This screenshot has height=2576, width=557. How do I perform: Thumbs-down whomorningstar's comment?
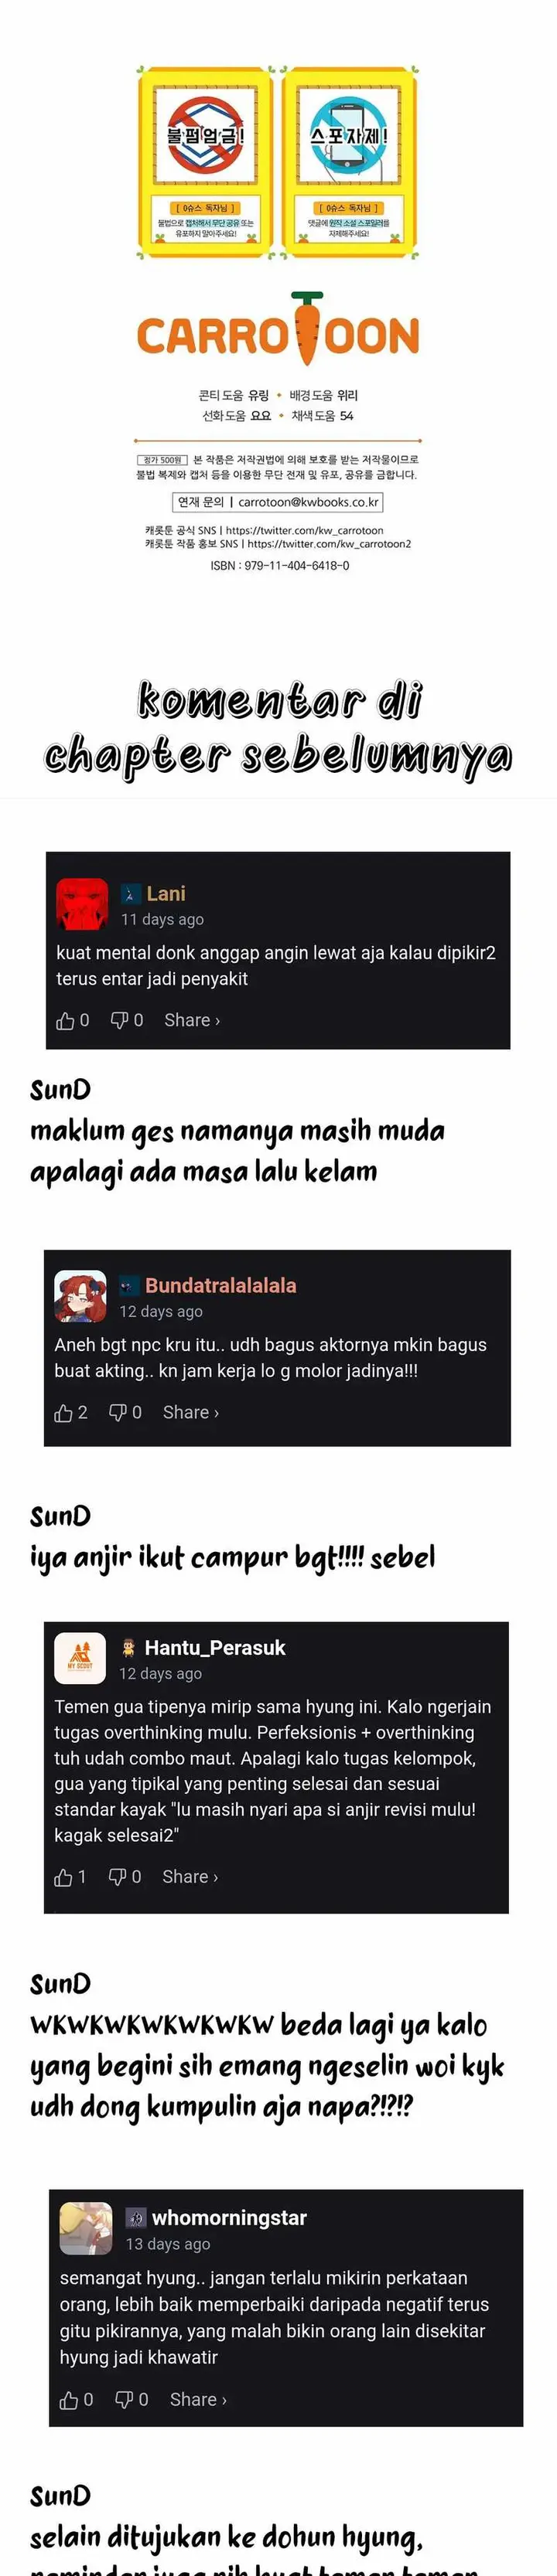coord(125,2399)
